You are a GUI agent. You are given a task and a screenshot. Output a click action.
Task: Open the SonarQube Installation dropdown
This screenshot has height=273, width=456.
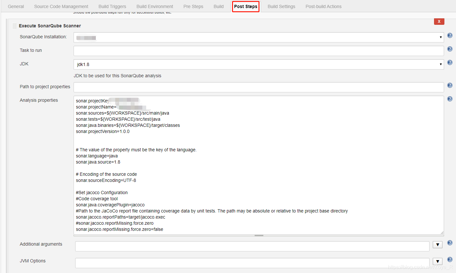tap(259, 37)
